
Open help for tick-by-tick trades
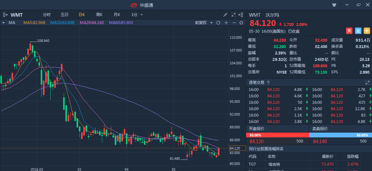tap(268, 83)
